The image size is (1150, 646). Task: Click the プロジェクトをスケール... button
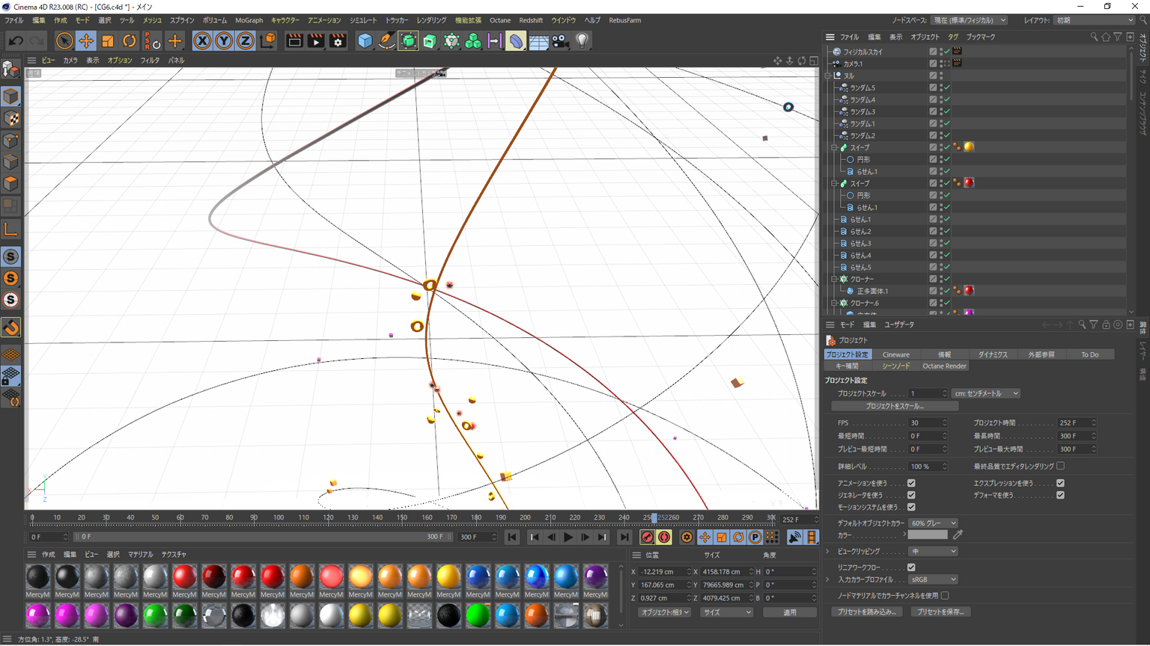coord(895,406)
